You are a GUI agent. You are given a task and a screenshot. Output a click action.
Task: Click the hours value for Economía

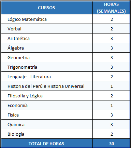pos(112,105)
